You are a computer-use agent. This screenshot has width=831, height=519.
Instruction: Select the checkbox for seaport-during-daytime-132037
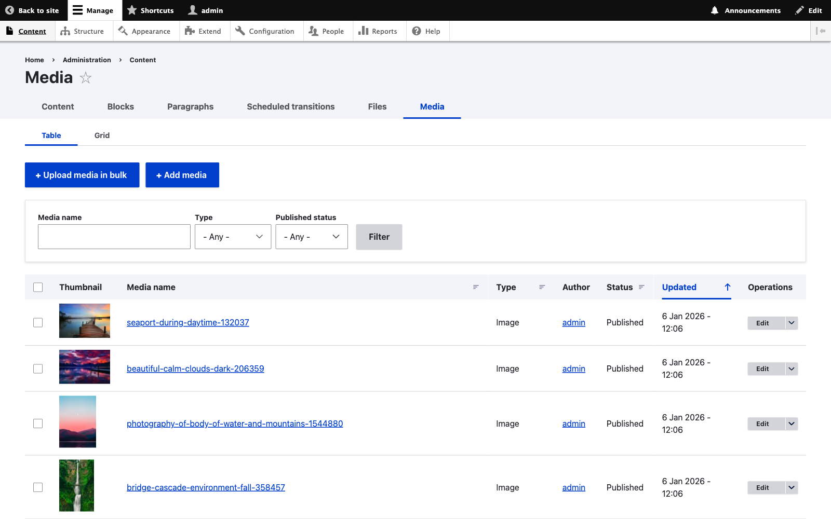pos(38,322)
